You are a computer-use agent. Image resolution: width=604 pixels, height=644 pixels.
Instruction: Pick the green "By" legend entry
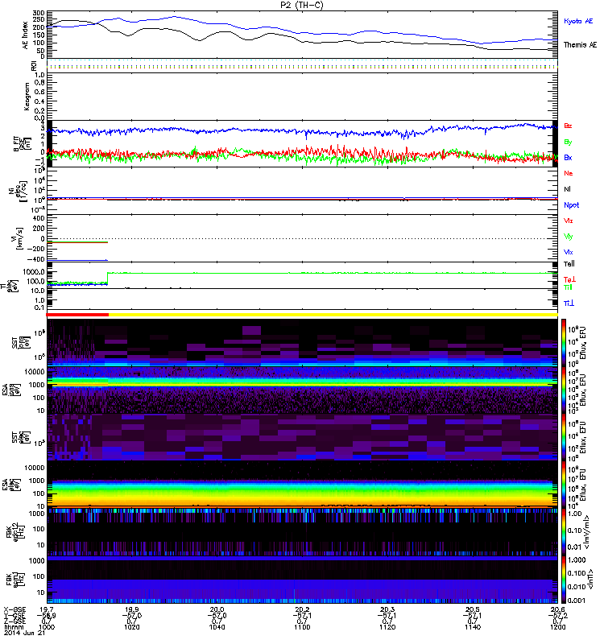coord(568,142)
